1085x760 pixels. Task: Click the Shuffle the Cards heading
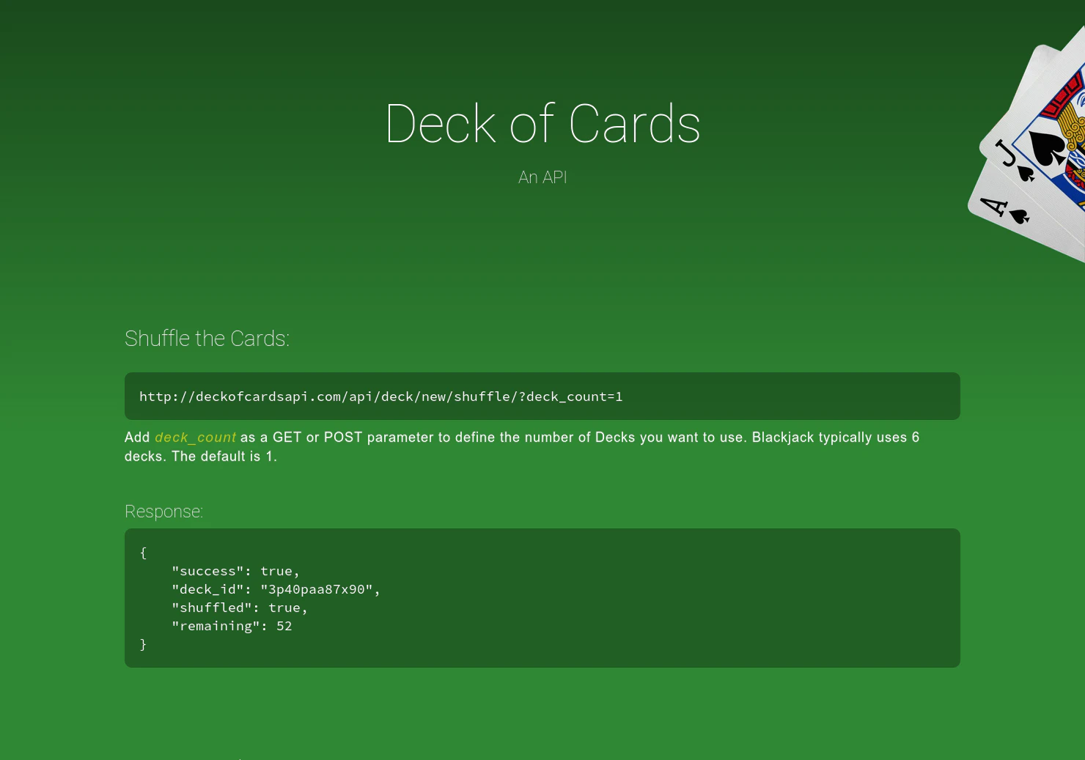coord(207,339)
